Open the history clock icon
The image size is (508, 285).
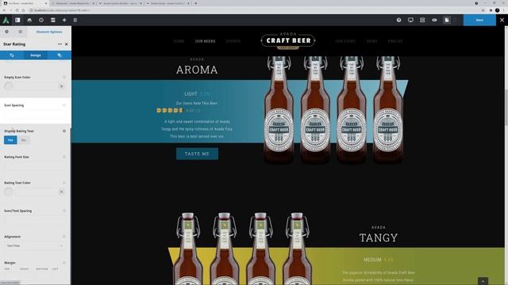click(41, 20)
